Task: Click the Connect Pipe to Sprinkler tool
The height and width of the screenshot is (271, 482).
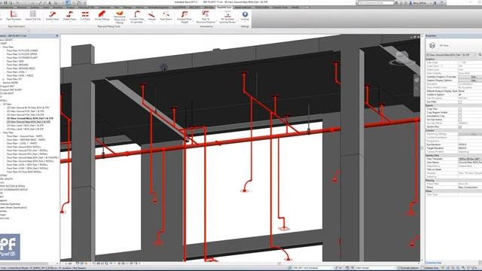Action: 136,17
